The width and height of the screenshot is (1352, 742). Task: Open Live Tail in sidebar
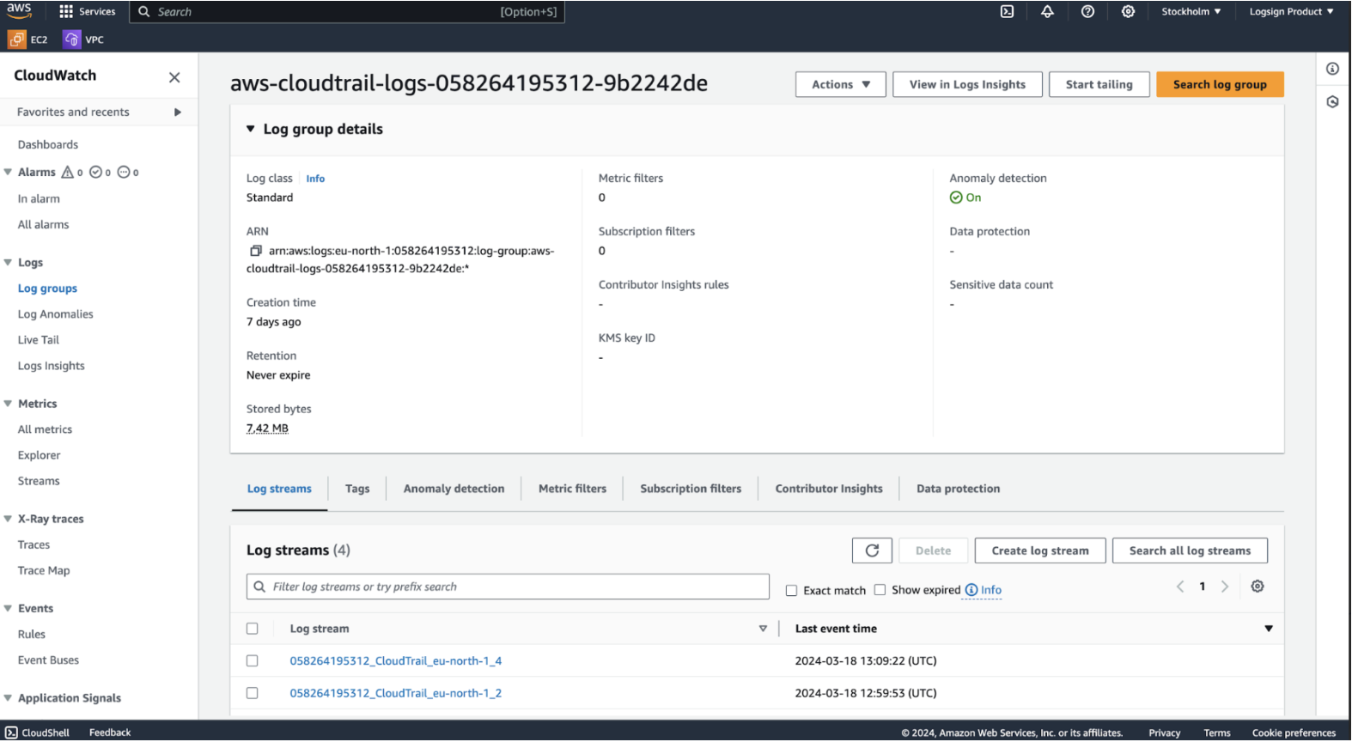click(x=39, y=340)
